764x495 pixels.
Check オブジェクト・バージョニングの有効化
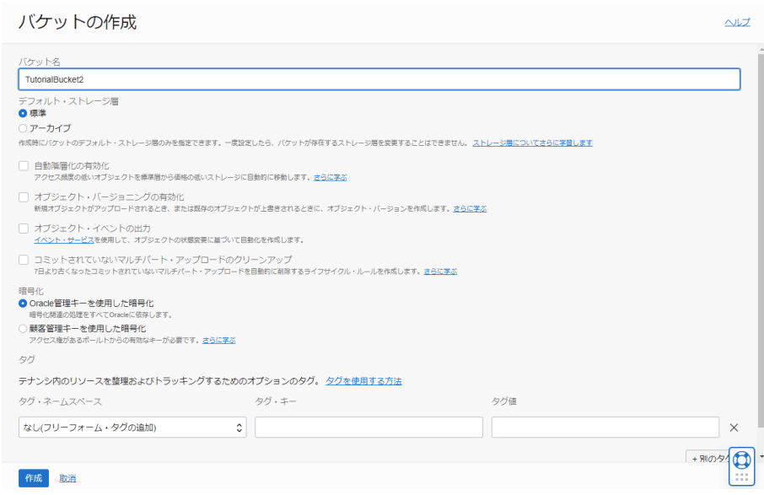click(24, 196)
